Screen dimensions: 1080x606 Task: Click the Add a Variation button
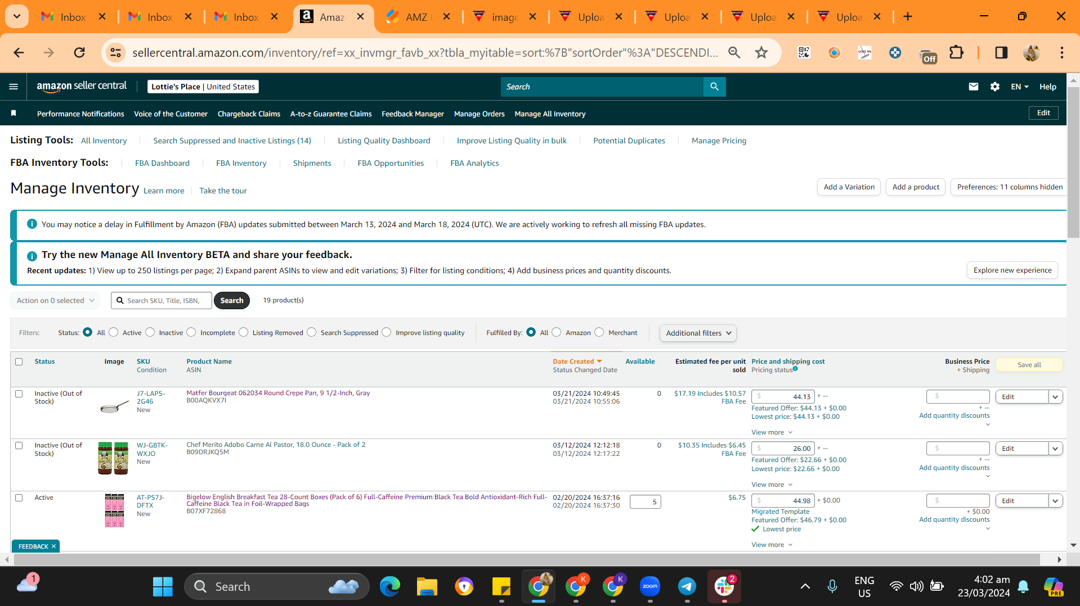pos(849,187)
